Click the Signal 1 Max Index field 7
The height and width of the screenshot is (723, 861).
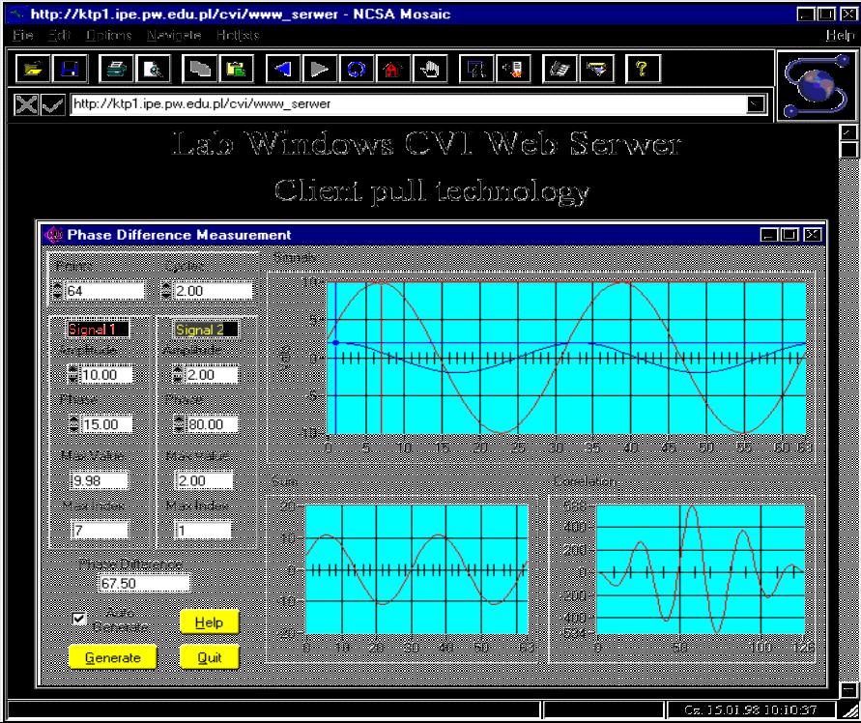point(100,530)
